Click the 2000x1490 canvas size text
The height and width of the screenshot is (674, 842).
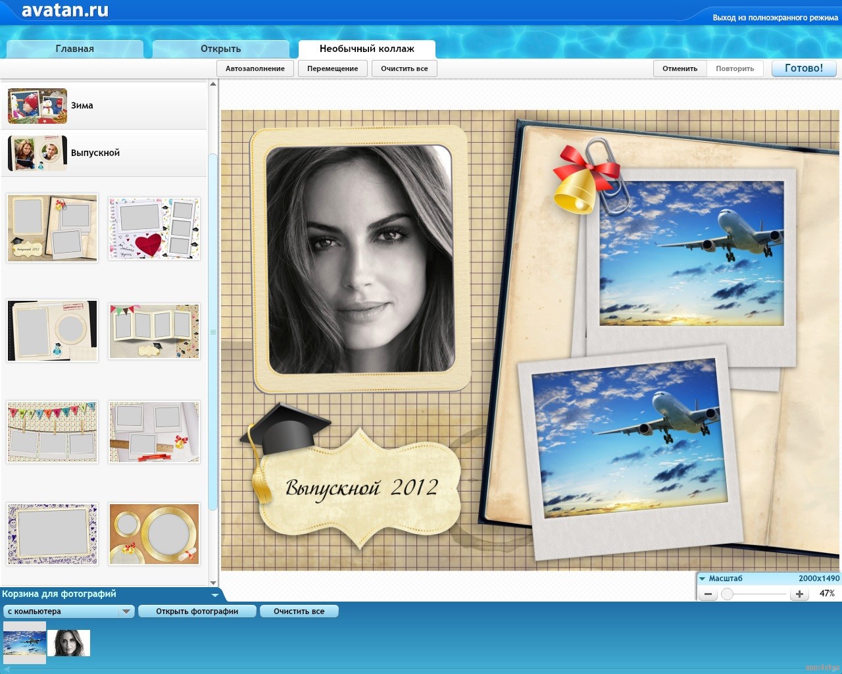pyautogui.click(x=819, y=579)
